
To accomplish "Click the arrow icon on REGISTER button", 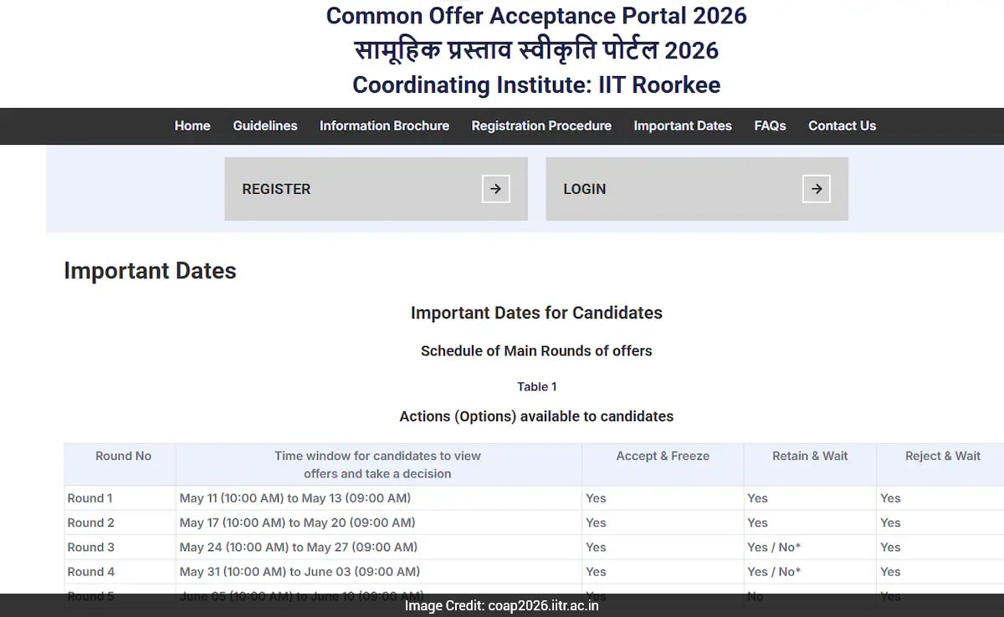I will point(495,189).
